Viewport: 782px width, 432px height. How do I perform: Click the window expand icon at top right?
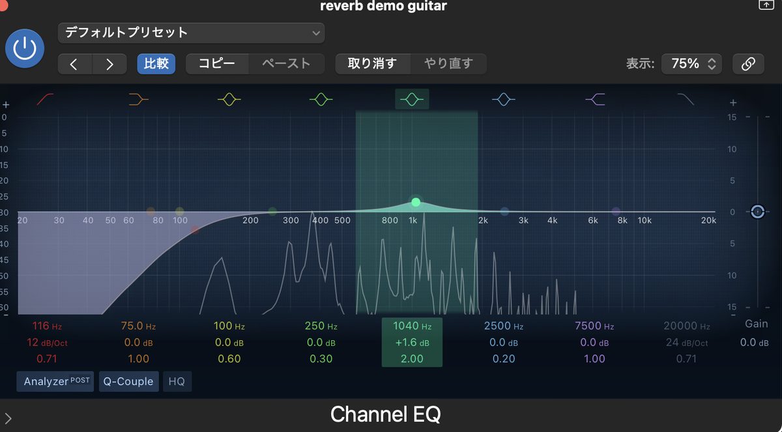pos(766,4)
